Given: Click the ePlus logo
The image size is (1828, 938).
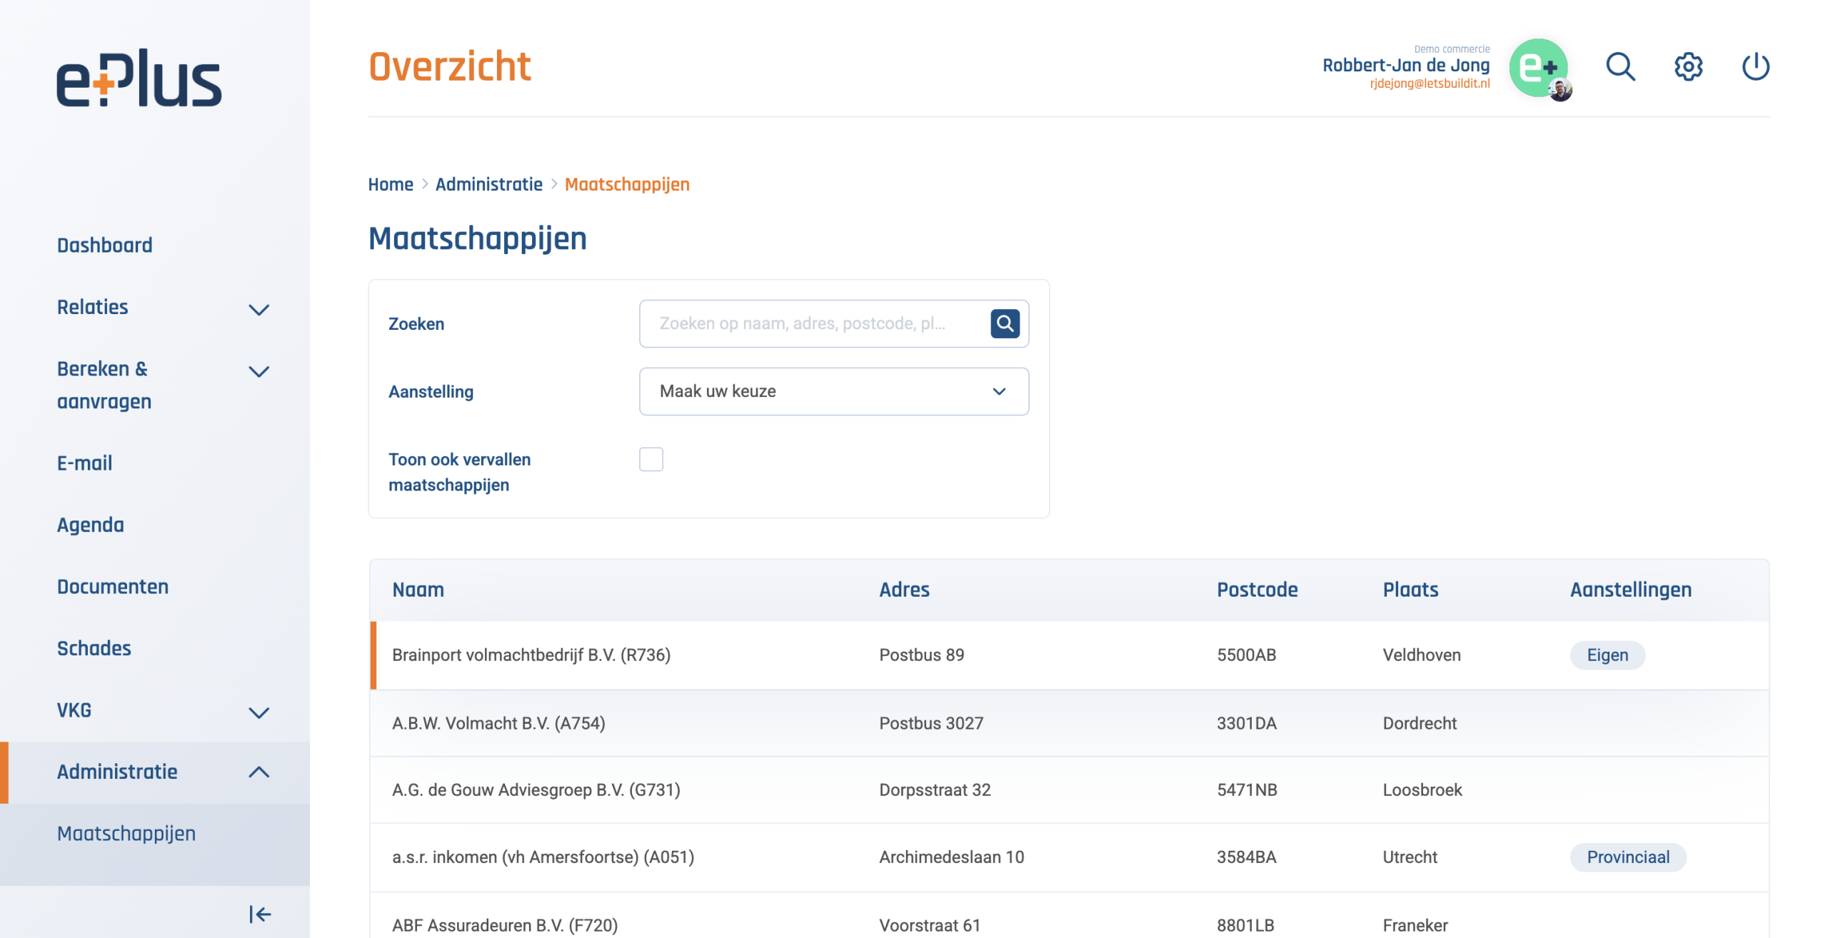Looking at the screenshot, I should point(139,79).
